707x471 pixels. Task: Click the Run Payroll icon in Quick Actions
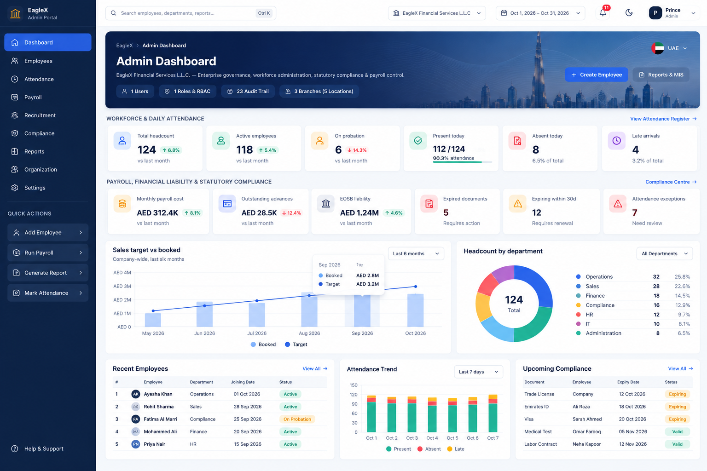(17, 253)
